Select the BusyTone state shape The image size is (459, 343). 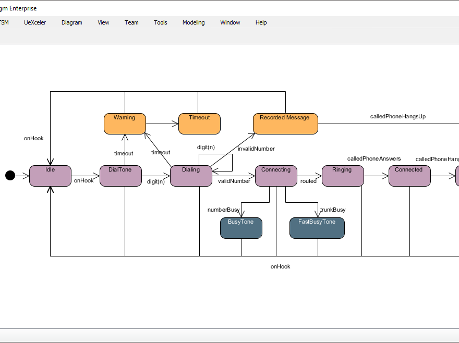(x=241, y=228)
